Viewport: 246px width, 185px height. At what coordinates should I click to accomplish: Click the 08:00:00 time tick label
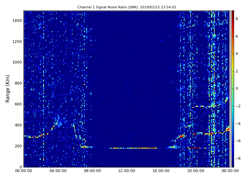pos(93,171)
